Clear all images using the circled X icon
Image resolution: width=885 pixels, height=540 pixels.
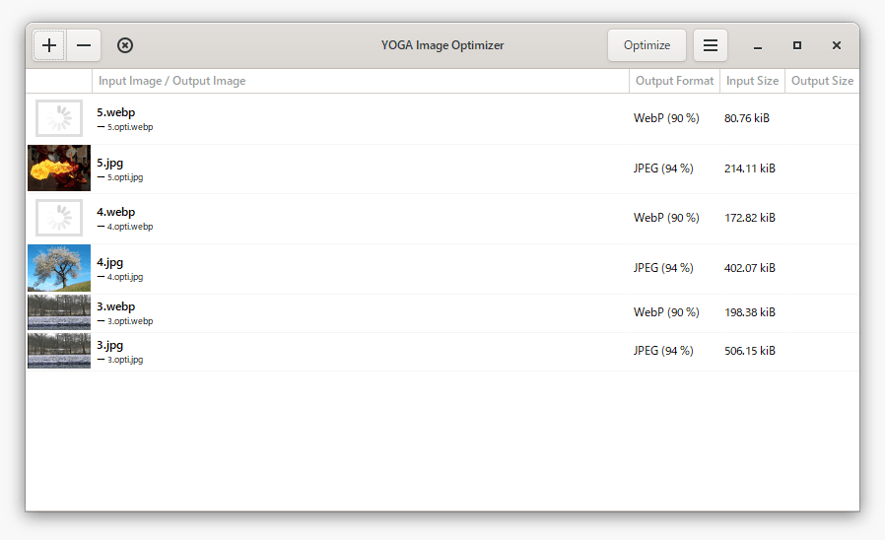pyautogui.click(x=125, y=45)
